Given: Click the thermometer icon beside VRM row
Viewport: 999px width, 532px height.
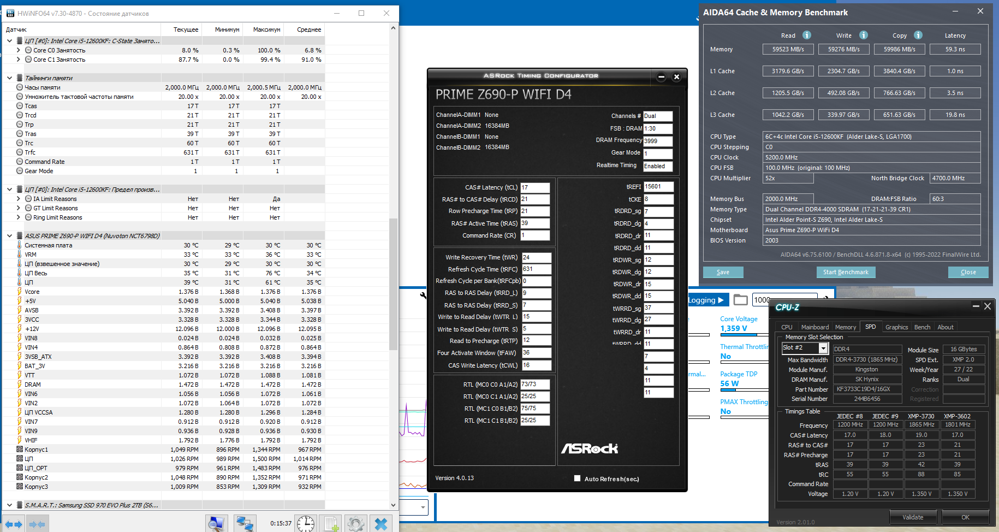Looking at the screenshot, I should click(20, 255).
